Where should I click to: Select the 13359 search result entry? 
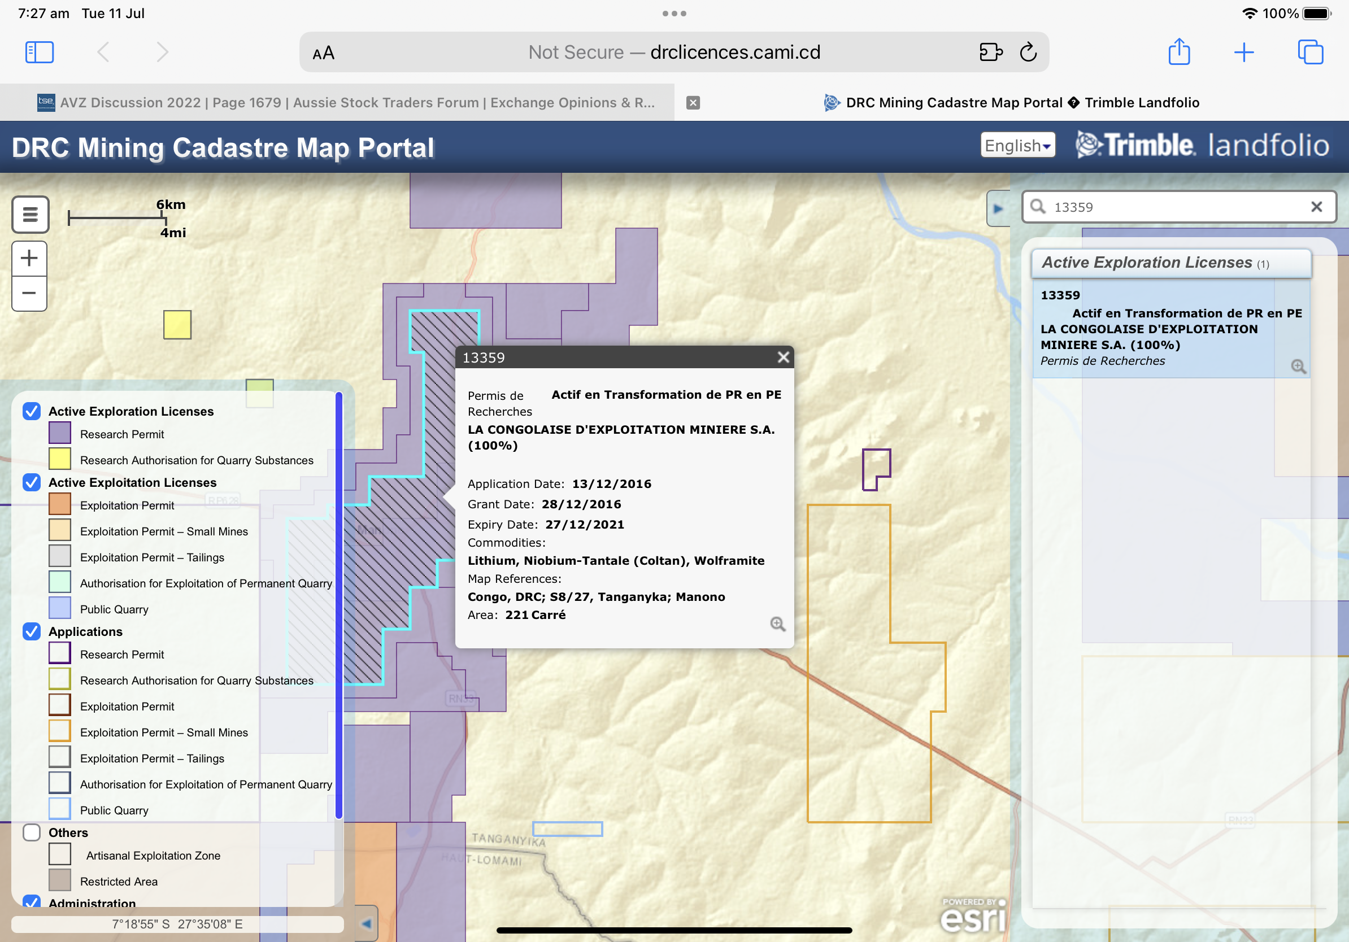[x=1171, y=328]
